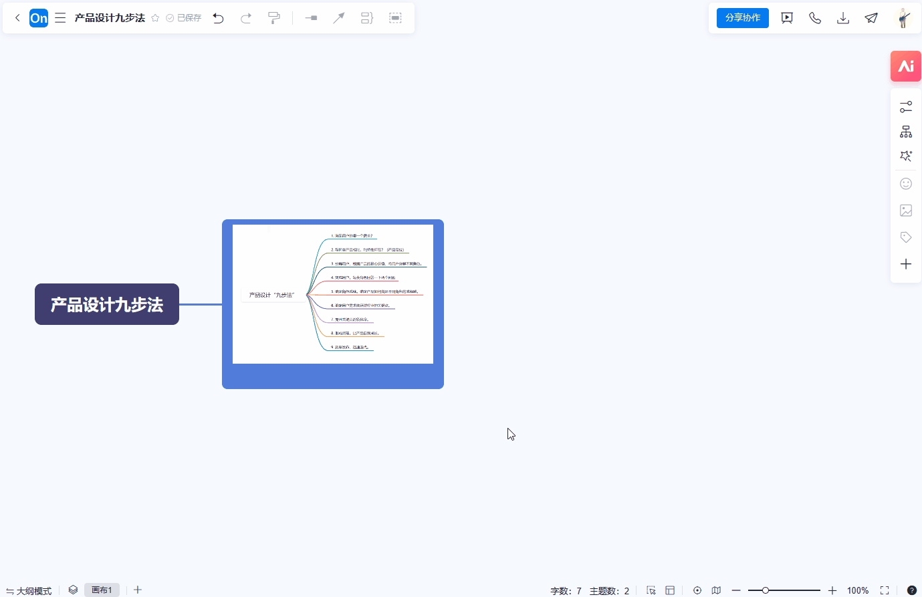This screenshot has width=922, height=597.
Task: Select the format painter tool
Action: pyautogui.click(x=274, y=18)
